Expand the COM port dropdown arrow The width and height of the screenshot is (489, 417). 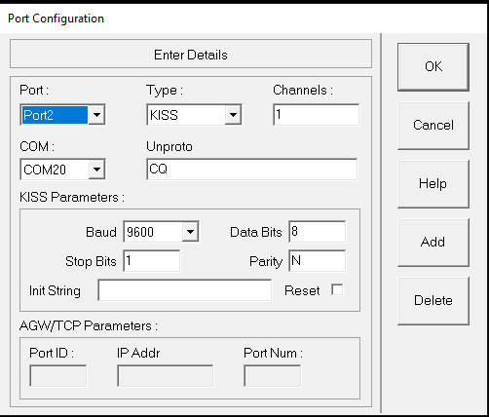[x=96, y=170]
